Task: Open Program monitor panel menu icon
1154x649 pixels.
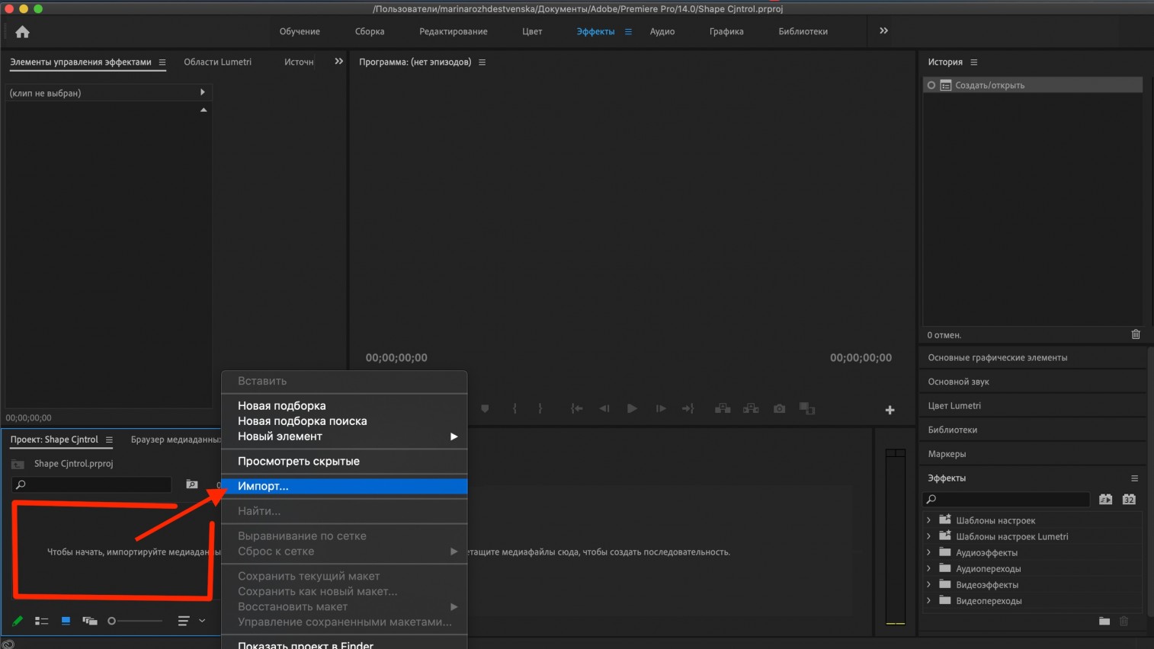Action: pos(482,62)
